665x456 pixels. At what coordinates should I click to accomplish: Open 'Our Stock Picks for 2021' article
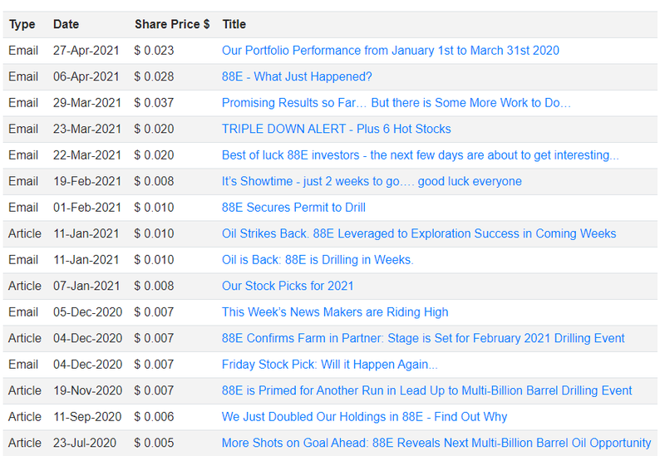point(288,286)
